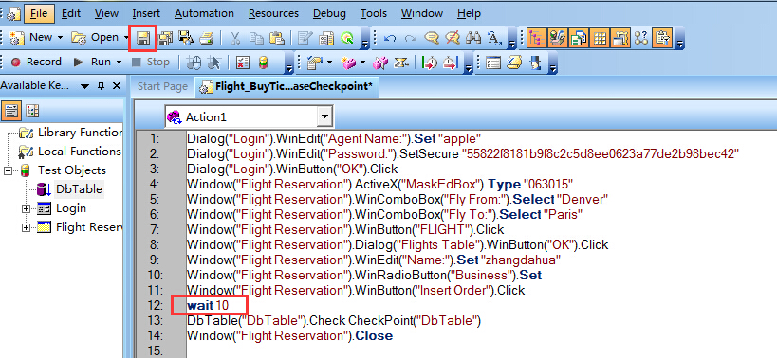Click the Copy icon in the toolbar
The image size is (777, 358).
click(256, 38)
